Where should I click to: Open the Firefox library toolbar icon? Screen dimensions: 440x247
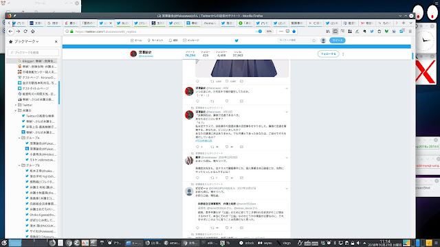(x=328, y=32)
